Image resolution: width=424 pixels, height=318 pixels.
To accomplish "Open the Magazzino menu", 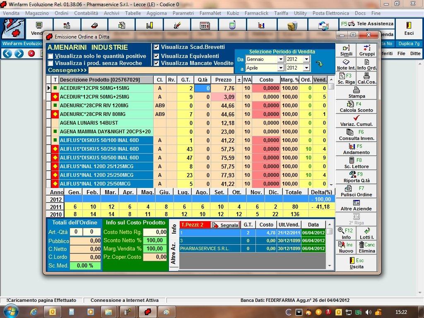I will [x=37, y=13].
